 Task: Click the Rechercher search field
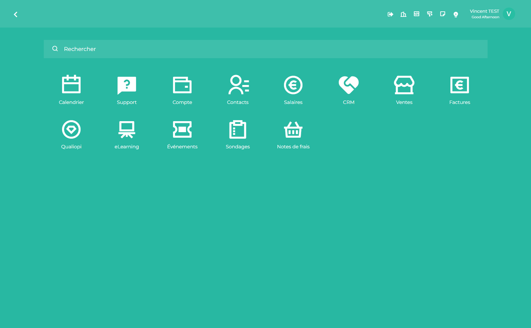tap(265, 49)
